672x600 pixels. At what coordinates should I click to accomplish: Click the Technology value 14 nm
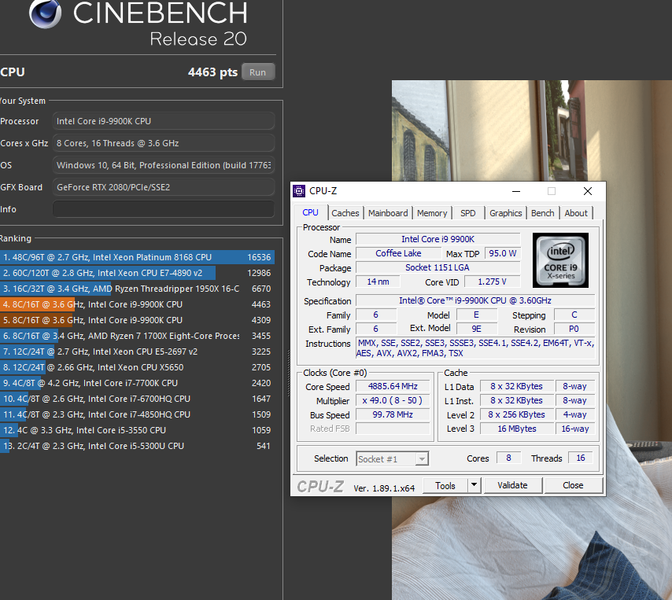(x=378, y=282)
